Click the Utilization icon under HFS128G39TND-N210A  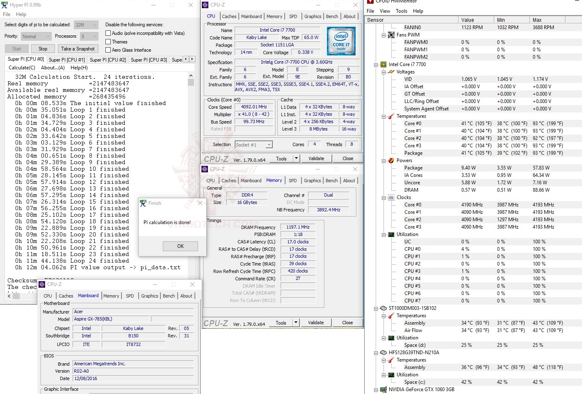(391, 375)
